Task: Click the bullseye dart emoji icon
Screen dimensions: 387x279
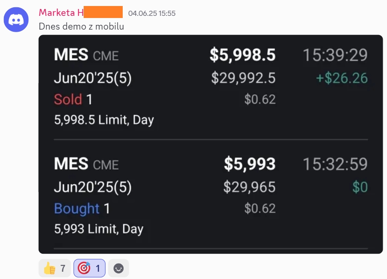Action: pos(84,268)
